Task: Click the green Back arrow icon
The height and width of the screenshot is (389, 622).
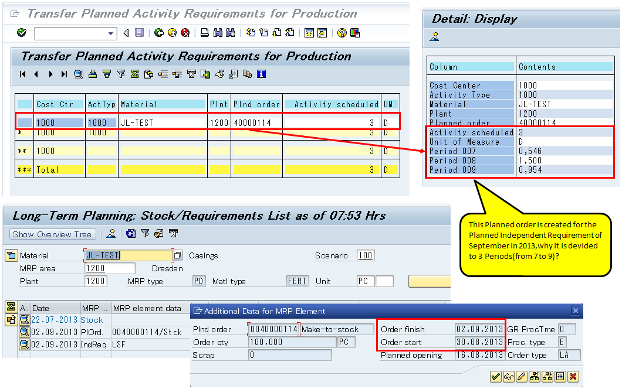Action: click(x=159, y=33)
